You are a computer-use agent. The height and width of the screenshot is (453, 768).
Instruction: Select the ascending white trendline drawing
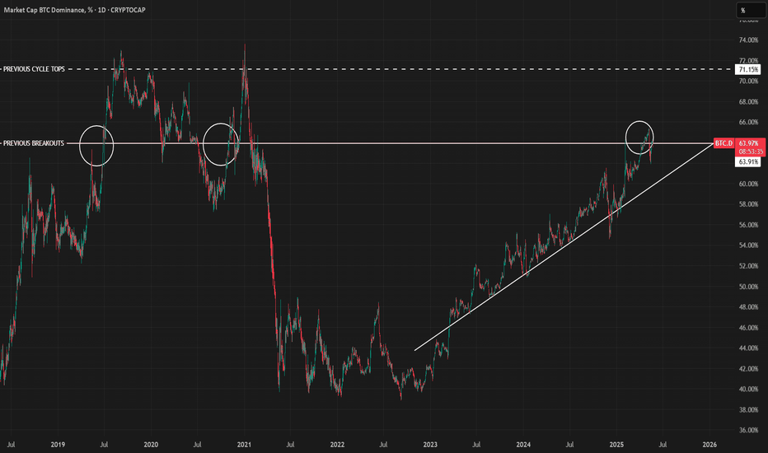(x=564, y=247)
